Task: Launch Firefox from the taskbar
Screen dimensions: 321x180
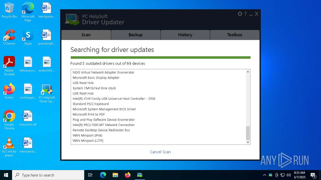Action: [x=128, y=175]
